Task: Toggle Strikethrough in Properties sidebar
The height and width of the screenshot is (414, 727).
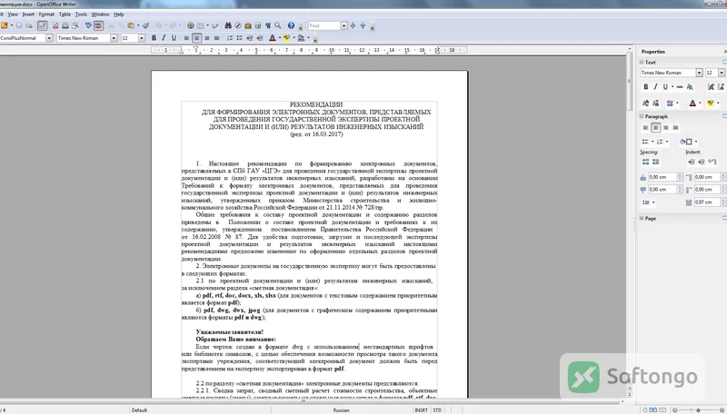Action: pyautogui.click(x=680, y=86)
